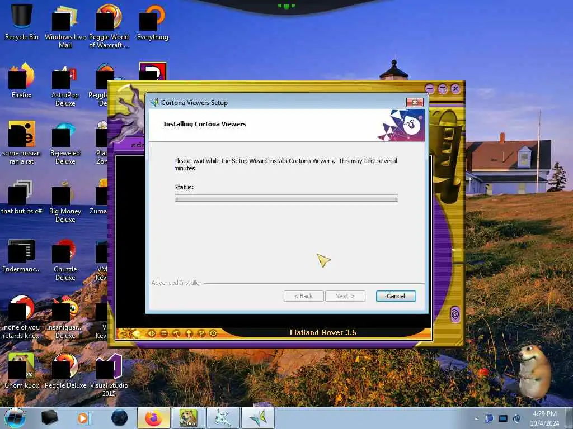The height and width of the screenshot is (429, 573).
Task: Maximize the Flatland Rover window
Action: 443,88
